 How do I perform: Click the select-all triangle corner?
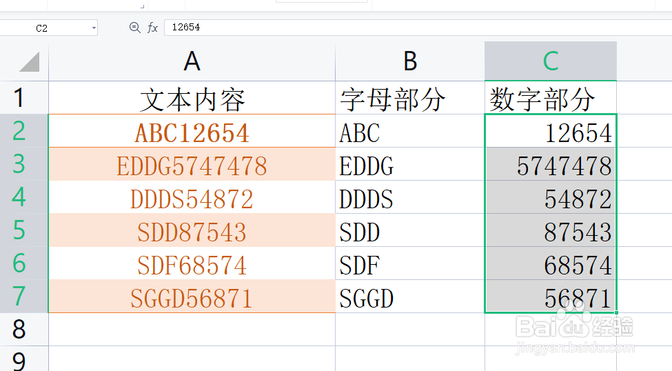pos(29,62)
